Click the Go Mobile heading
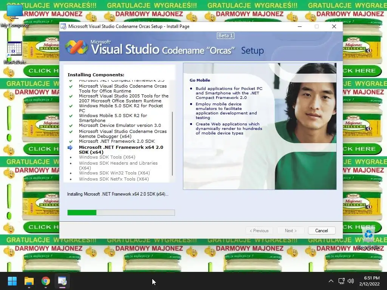Viewport: 387px width, 290px height. click(x=200, y=80)
